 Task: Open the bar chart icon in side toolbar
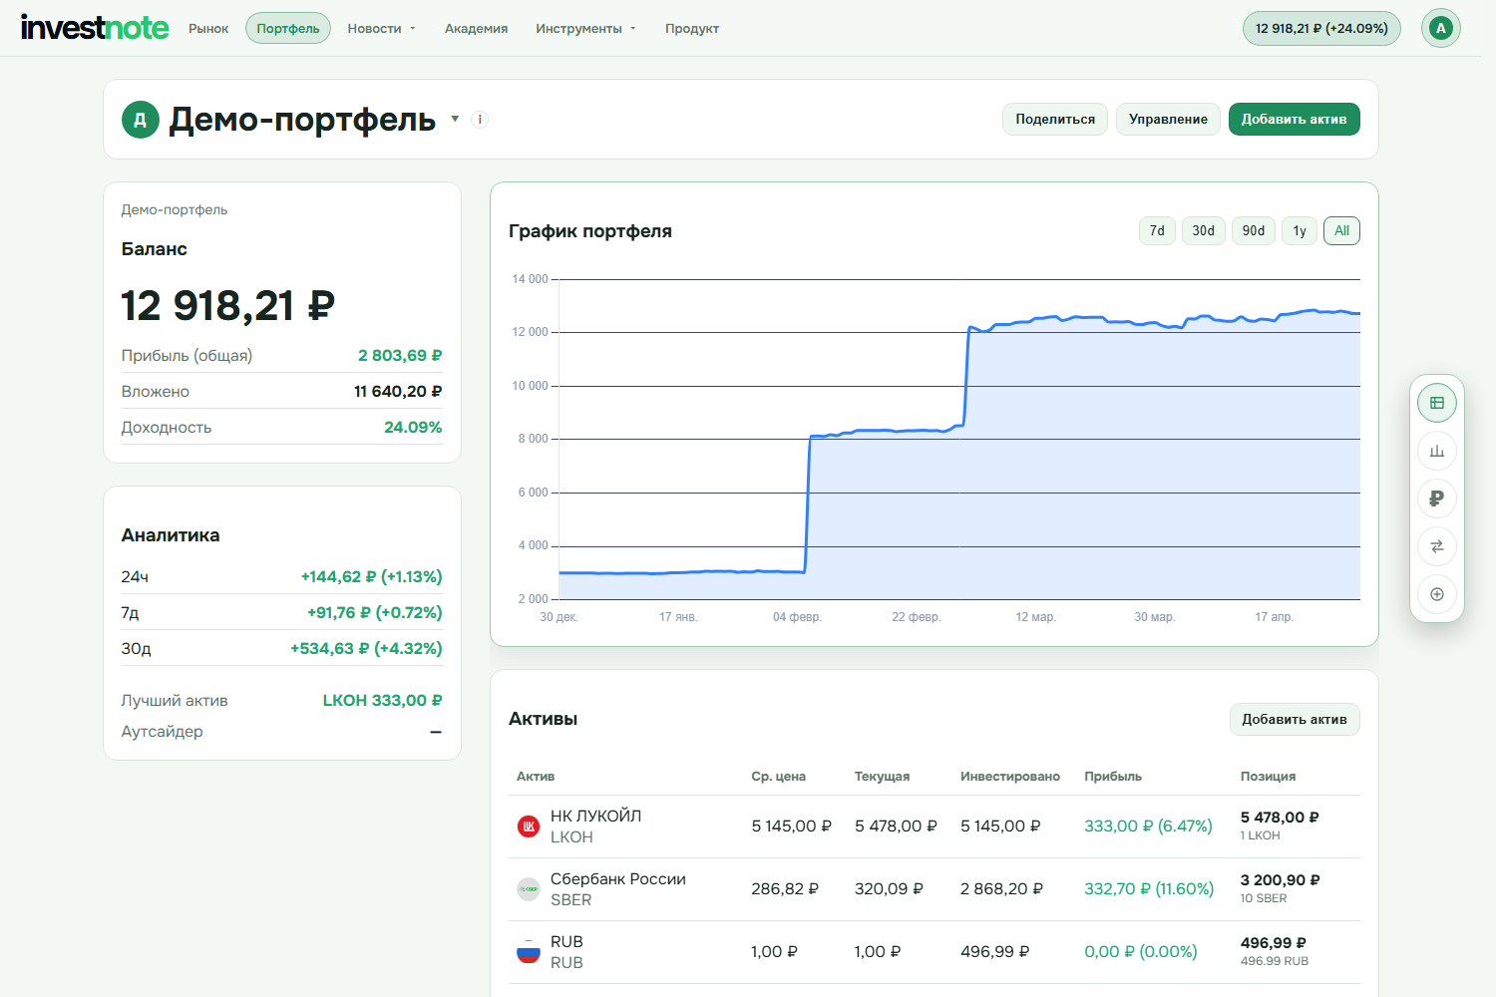tap(1437, 451)
